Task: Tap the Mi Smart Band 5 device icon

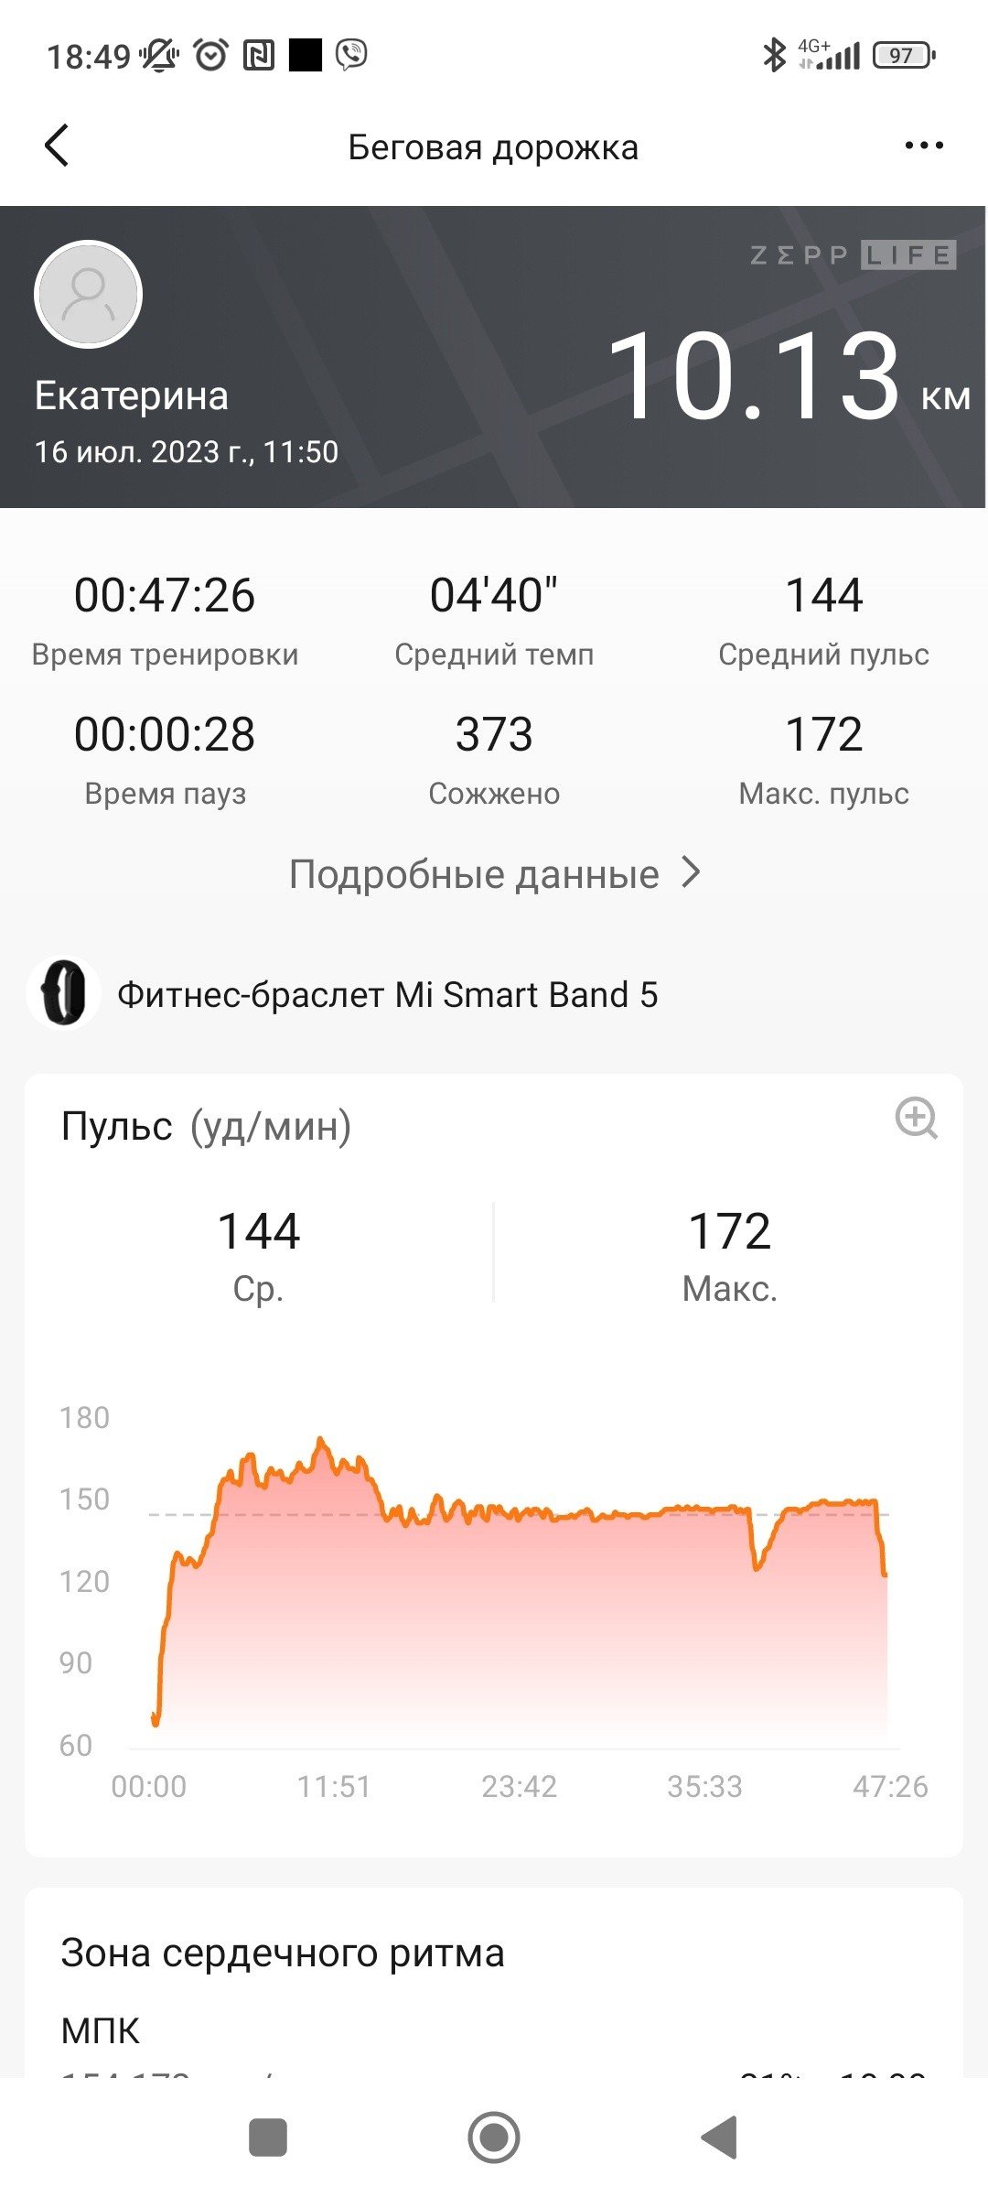Action: coord(63,993)
